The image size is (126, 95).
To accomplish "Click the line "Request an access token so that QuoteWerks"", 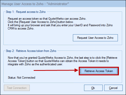I will click(47, 19).
